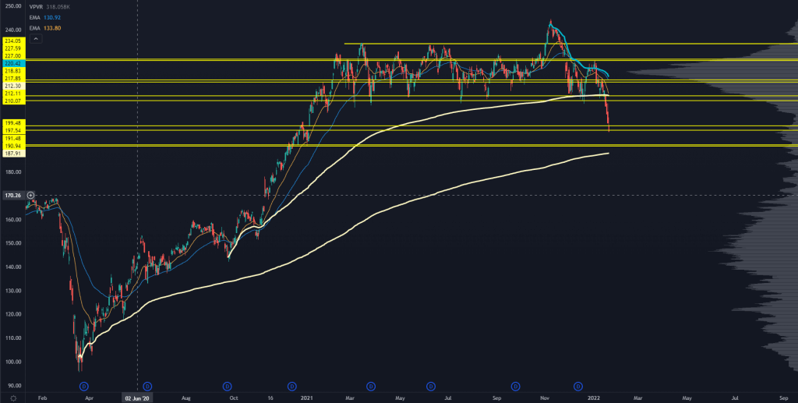Open the dividend marker right after 02 Jun '20
The height and width of the screenshot is (403, 798).
[147, 386]
